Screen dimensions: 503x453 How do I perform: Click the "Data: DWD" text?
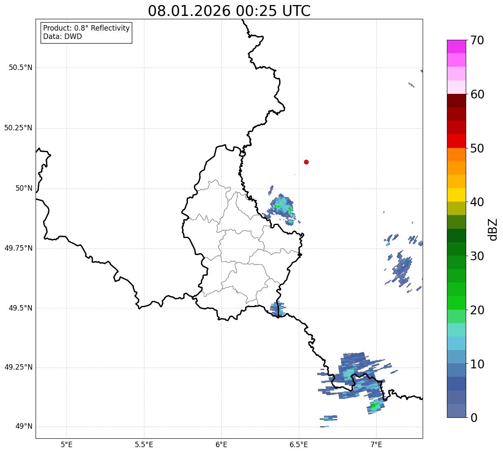click(63, 36)
